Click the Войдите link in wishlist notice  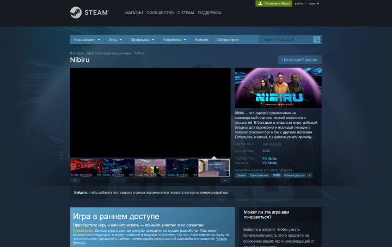click(81, 192)
